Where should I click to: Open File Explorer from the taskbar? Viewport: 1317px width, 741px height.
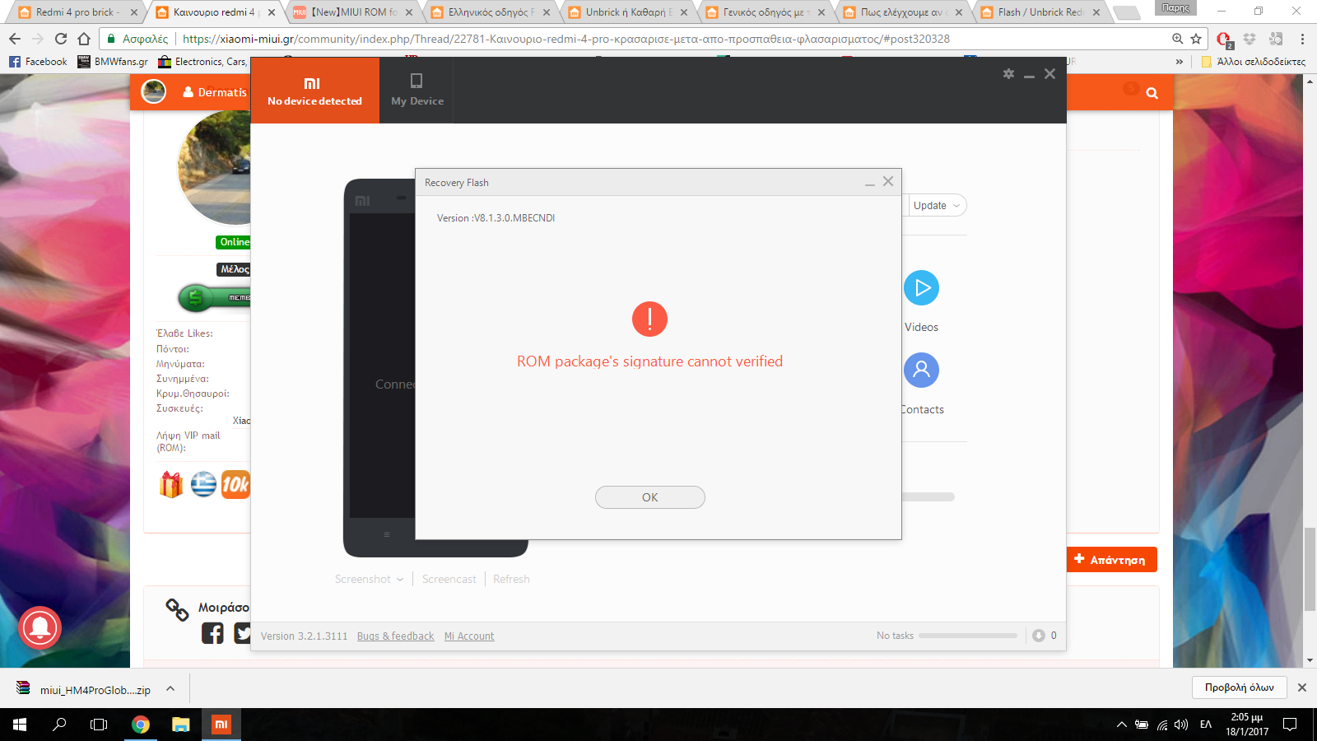point(180,725)
